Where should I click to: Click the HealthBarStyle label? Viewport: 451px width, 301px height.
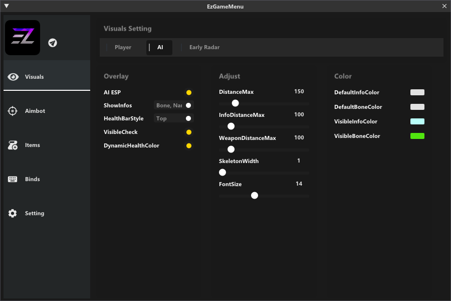coord(123,118)
